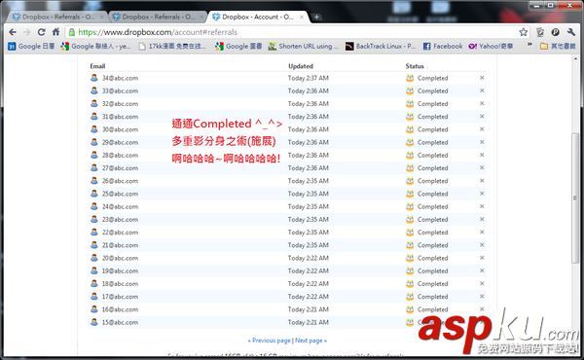Remove the 33@abc.com referral with X

click(x=482, y=90)
